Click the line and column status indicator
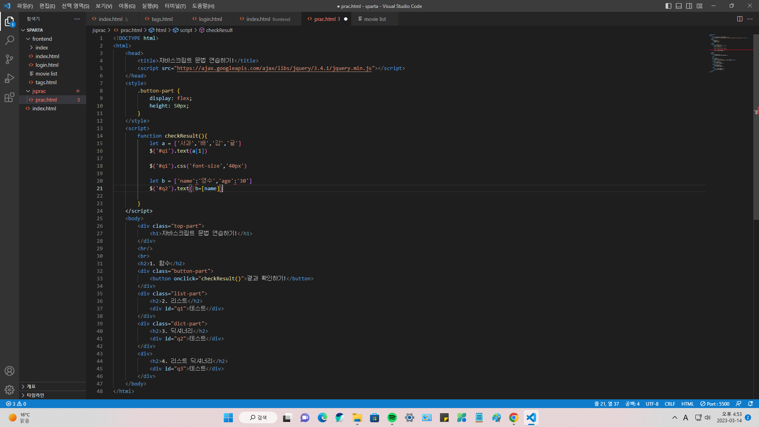The height and width of the screenshot is (427, 759). coord(607,404)
